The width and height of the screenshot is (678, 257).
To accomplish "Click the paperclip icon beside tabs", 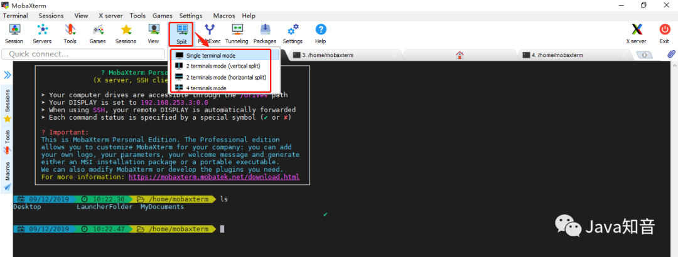I will pos(671,55).
